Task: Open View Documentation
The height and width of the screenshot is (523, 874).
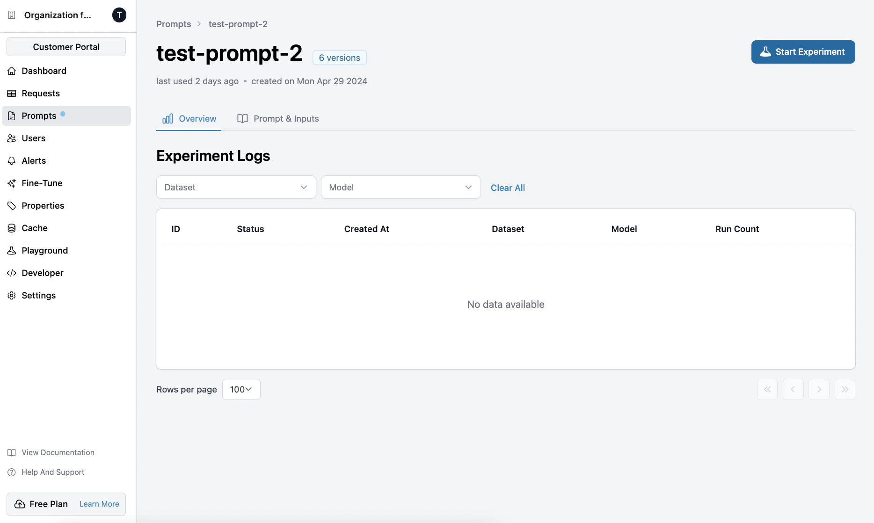Action: (x=58, y=452)
